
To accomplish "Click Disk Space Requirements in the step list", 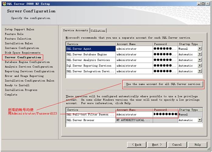I will [x=23, y=53].
